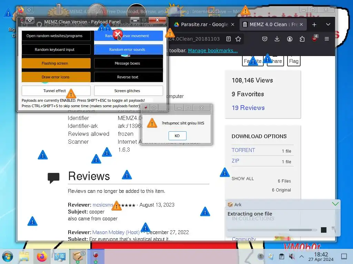
Task: Toggle Message boxes payload
Action: 128,63
